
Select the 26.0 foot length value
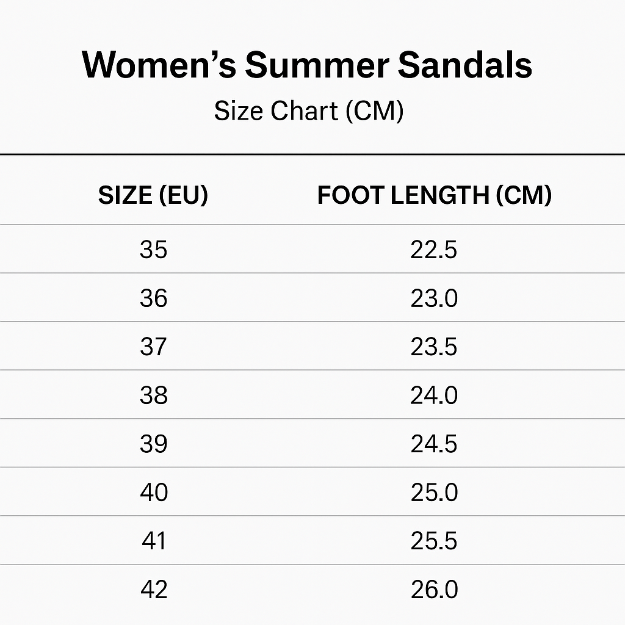(x=433, y=590)
